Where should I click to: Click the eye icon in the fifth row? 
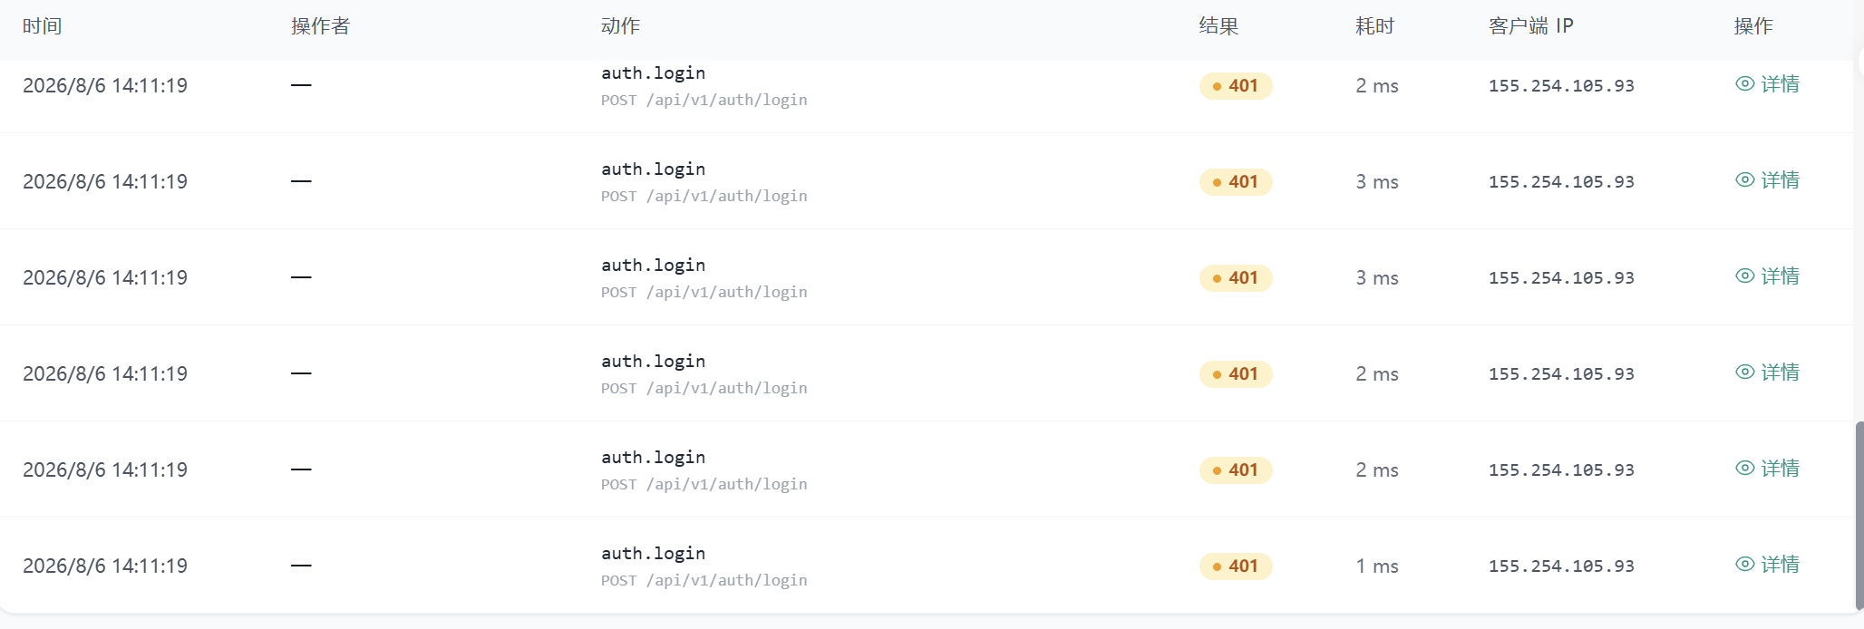tap(1745, 468)
